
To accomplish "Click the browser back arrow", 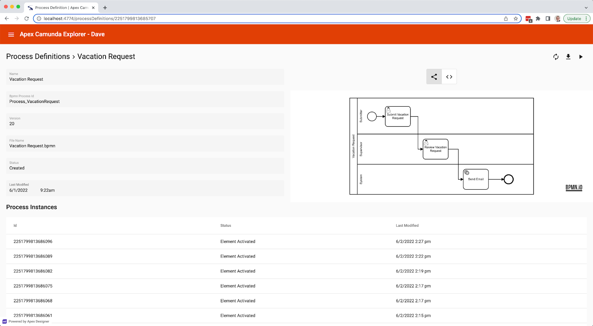I will [x=7, y=19].
